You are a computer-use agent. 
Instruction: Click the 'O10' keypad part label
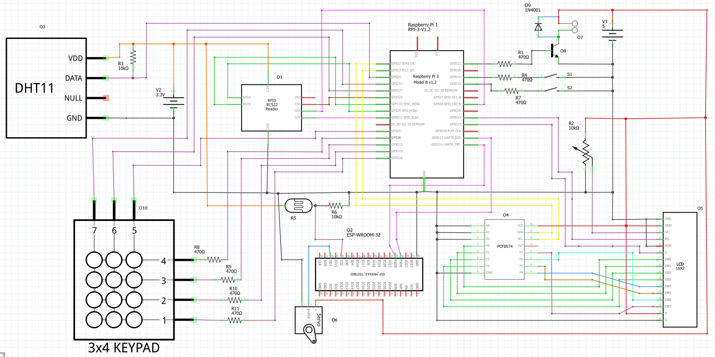(x=143, y=208)
